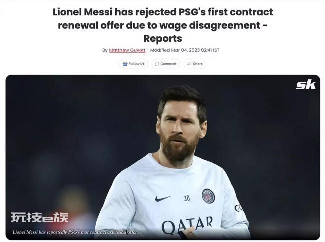Image resolution: width=325 pixels, height=242 pixels.
Task: Click the Follow Us button label
Action: coord(136,64)
